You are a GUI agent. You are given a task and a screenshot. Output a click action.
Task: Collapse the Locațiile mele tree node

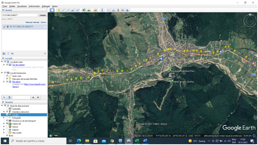pos(2,62)
